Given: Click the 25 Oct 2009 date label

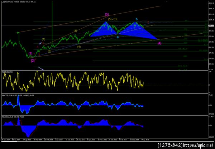Looking at the screenshot, I should [48, 140].
